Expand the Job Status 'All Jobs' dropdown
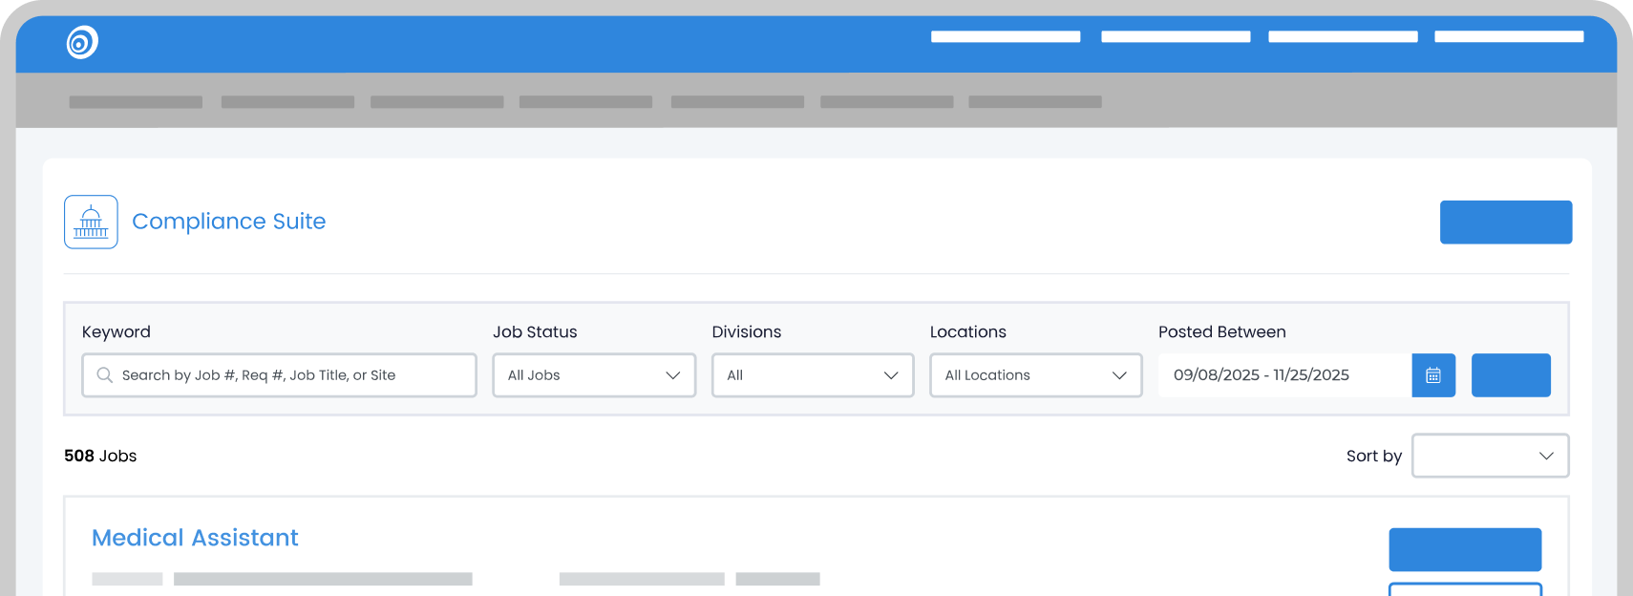 tap(593, 375)
